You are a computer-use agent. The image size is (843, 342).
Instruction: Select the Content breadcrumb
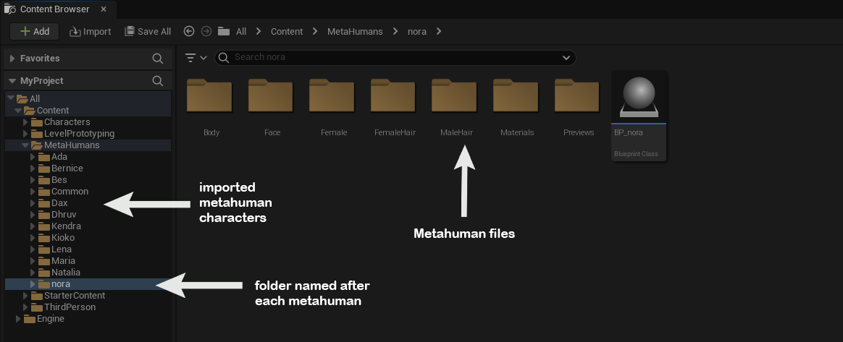coord(287,32)
